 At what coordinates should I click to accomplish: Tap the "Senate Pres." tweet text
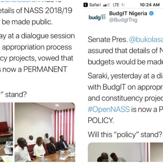(108, 40)
